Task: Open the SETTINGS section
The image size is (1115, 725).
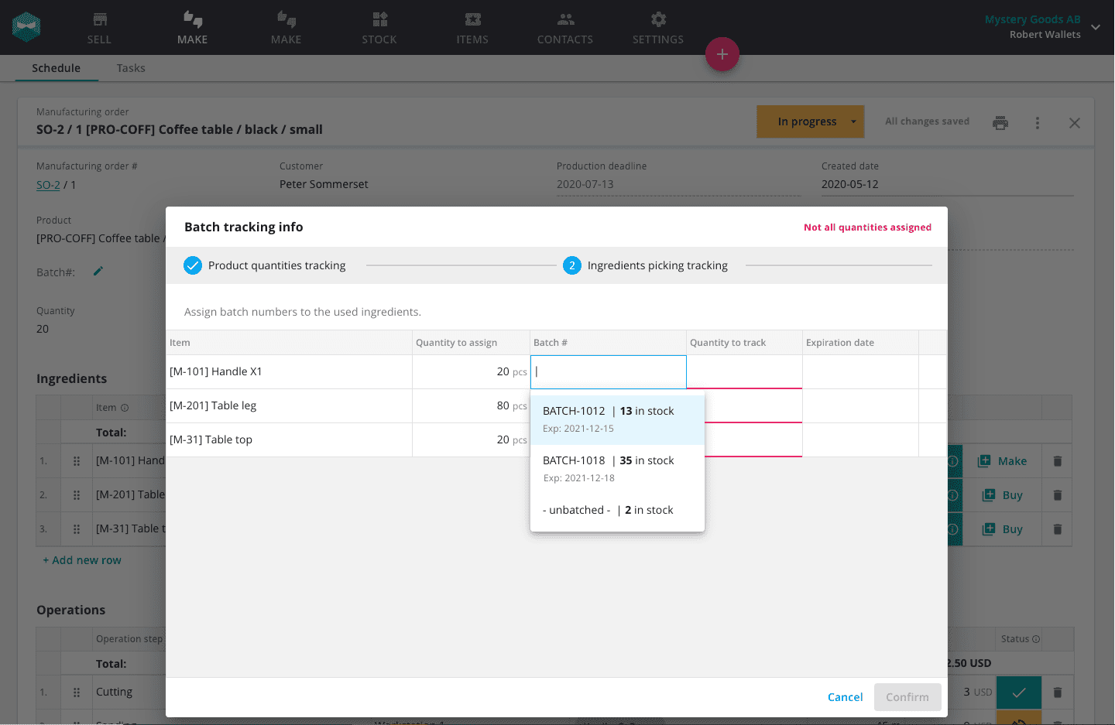Action: (x=658, y=28)
